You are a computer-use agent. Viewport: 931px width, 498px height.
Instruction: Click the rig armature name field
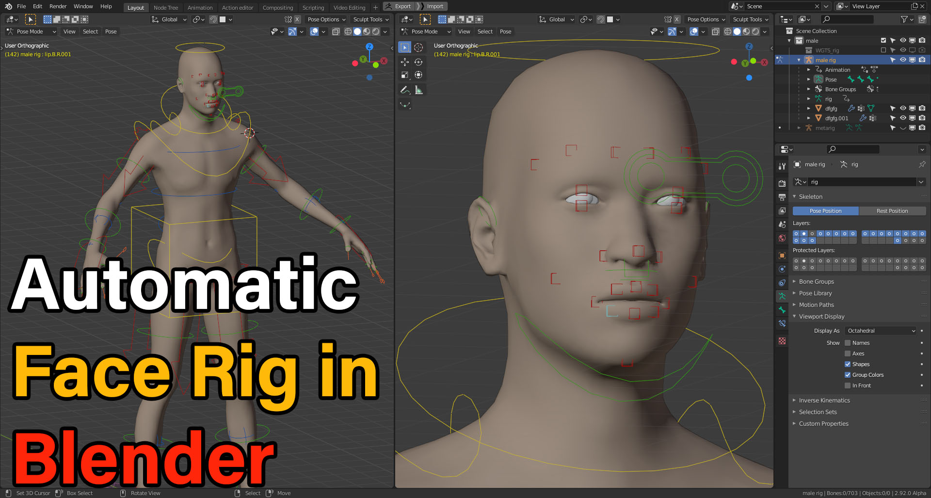(x=863, y=182)
